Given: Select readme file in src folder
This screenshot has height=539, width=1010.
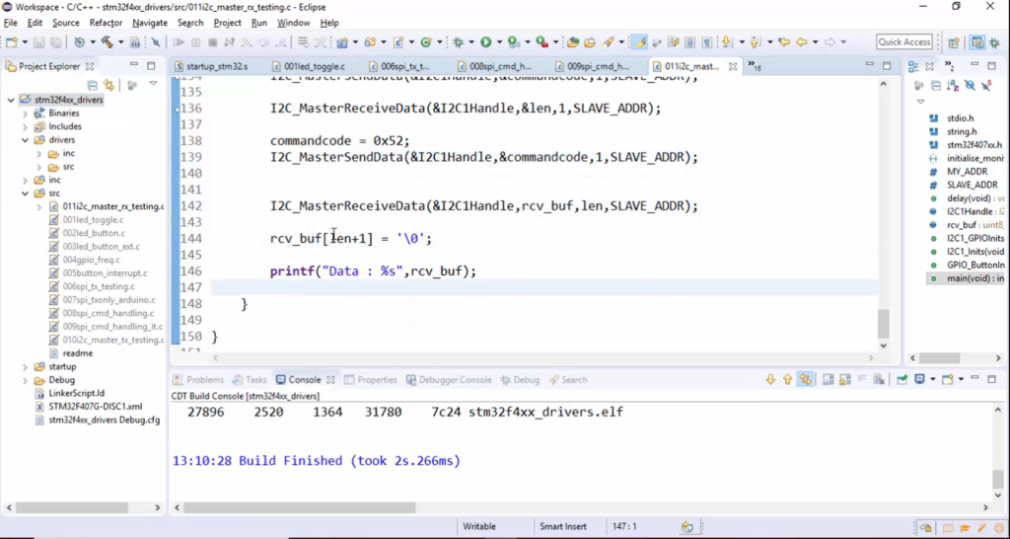Looking at the screenshot, I should (71, 353).
